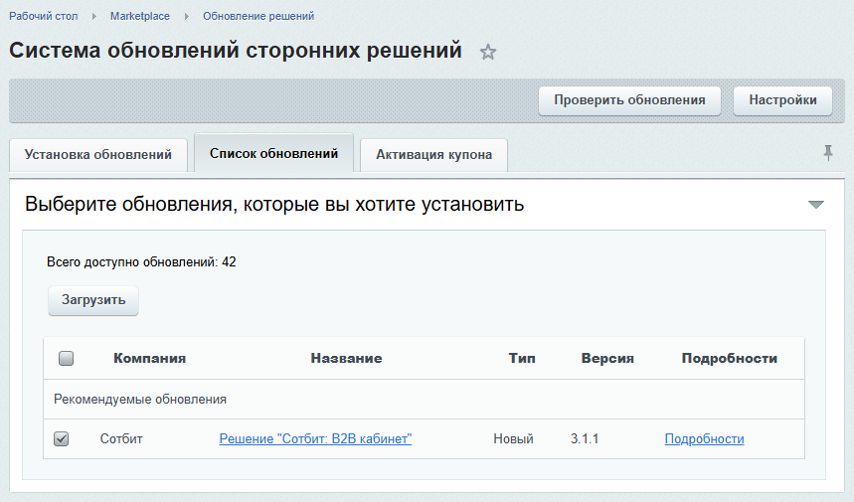Click the Версия column header
The height and width of the screenshot is (502, 854).
point(607,358)
